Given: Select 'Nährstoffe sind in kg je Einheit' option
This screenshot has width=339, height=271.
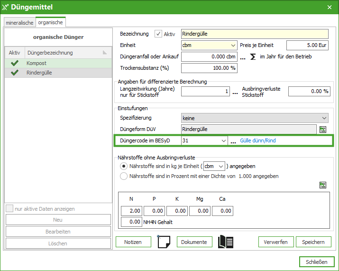Looking at the screenshot, I should point(124,166).
